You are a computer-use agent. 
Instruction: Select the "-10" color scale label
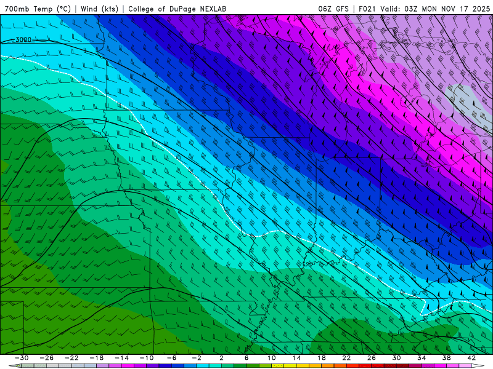coord(147,358)
